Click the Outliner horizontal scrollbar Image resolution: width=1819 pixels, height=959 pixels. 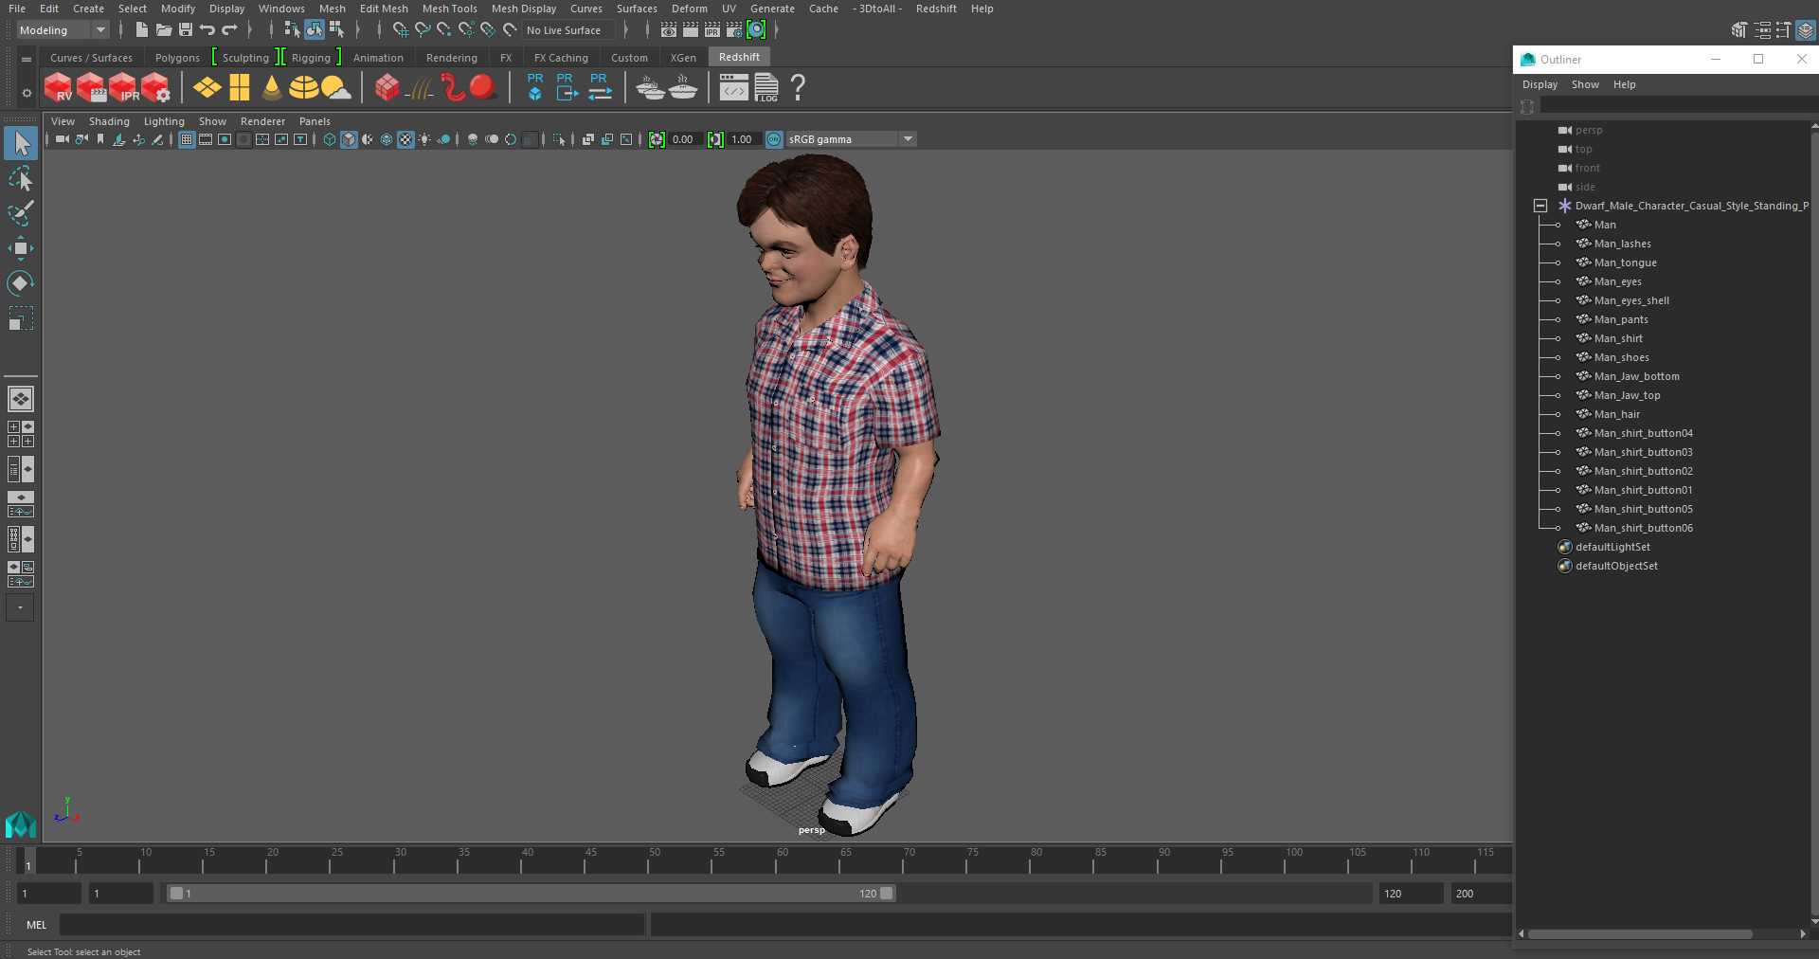tap(1639, 934)
